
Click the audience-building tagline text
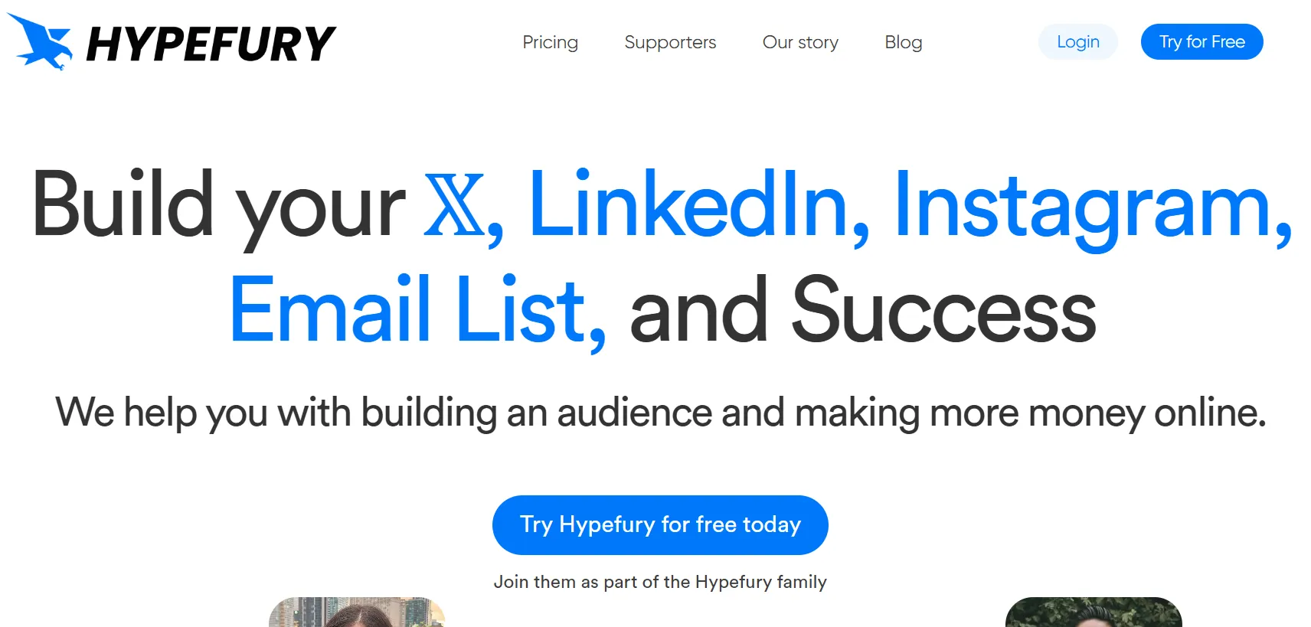pos(655,413)
